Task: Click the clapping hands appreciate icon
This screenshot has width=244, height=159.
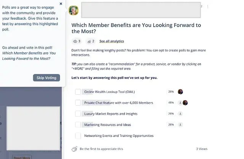Action: 74,149
